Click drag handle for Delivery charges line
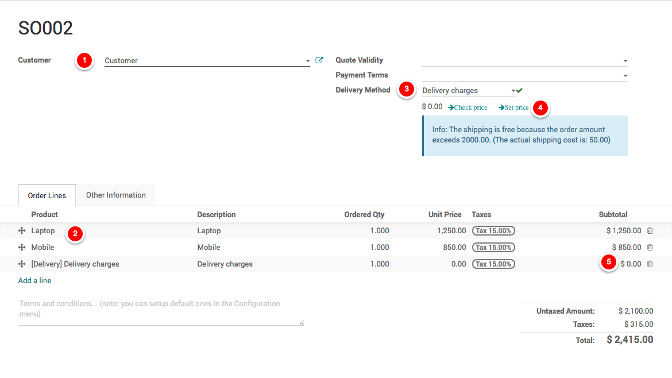The image size is (672, 378). pyautogui.click(x=22, y=264)
